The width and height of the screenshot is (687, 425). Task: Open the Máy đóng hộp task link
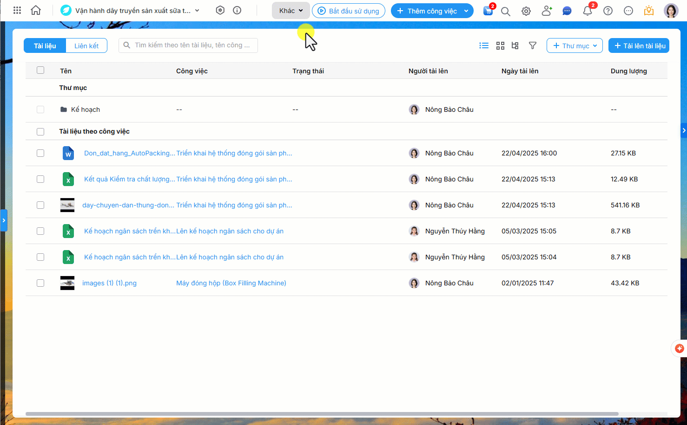click(x=231, y=283)
